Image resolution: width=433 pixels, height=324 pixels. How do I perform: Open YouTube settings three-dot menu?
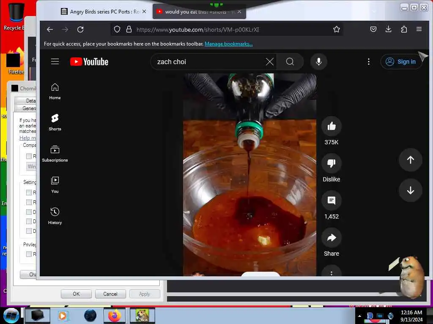[x=368, y=62]
